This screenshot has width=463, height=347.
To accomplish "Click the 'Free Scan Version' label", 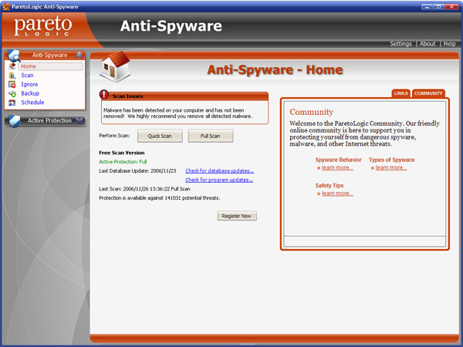I will pyautogui.click(x=122, y=153).
